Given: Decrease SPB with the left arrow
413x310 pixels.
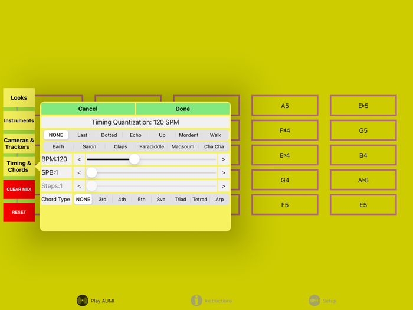Looking at the screenshot, I should (79, 172).
